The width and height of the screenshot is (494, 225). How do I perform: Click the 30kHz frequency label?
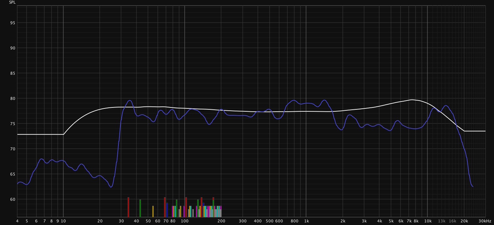(x=484, y=221)
